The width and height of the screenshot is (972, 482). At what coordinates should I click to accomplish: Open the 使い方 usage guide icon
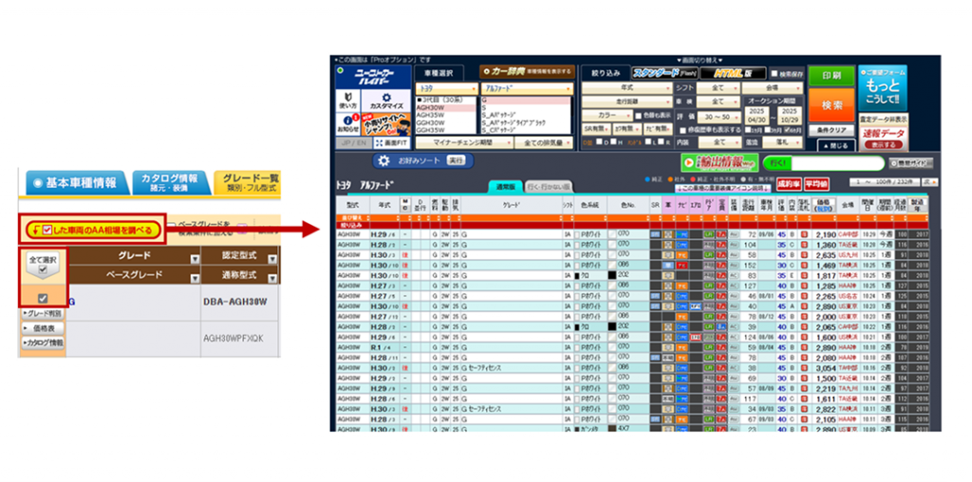pos(348,101)
